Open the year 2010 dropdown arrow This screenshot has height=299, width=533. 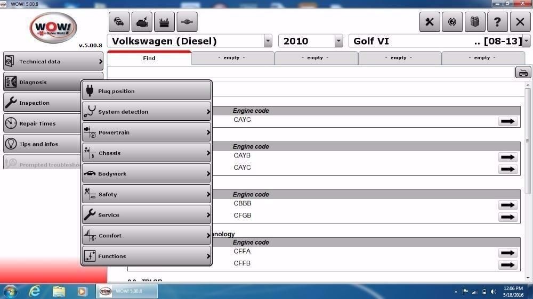pos(338,41)
